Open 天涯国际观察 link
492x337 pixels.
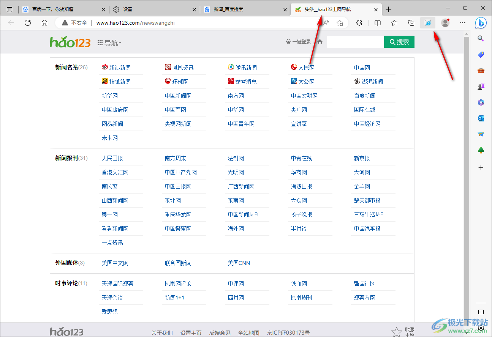click(x=117, y=283)
